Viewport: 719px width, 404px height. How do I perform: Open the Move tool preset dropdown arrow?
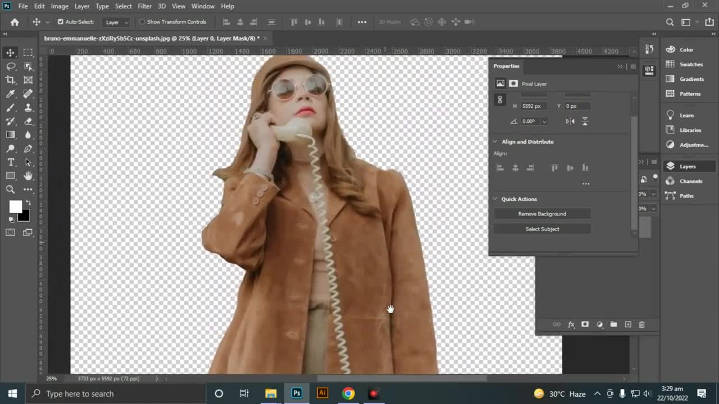pyautogui.click(x=47, y=22)
